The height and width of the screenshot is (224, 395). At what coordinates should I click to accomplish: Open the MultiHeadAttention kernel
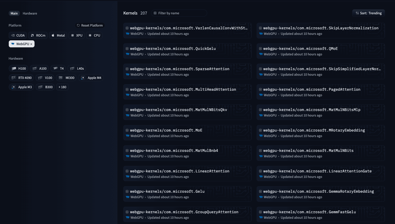[187, 92]
